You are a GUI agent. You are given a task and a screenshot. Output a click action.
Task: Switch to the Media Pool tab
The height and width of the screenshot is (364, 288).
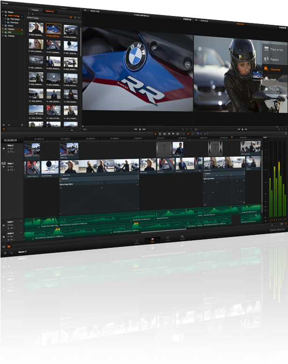point(50,11)
